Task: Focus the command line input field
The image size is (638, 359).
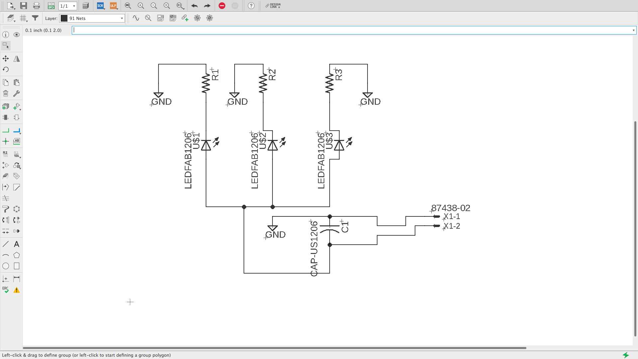Action: pos(352,30)
